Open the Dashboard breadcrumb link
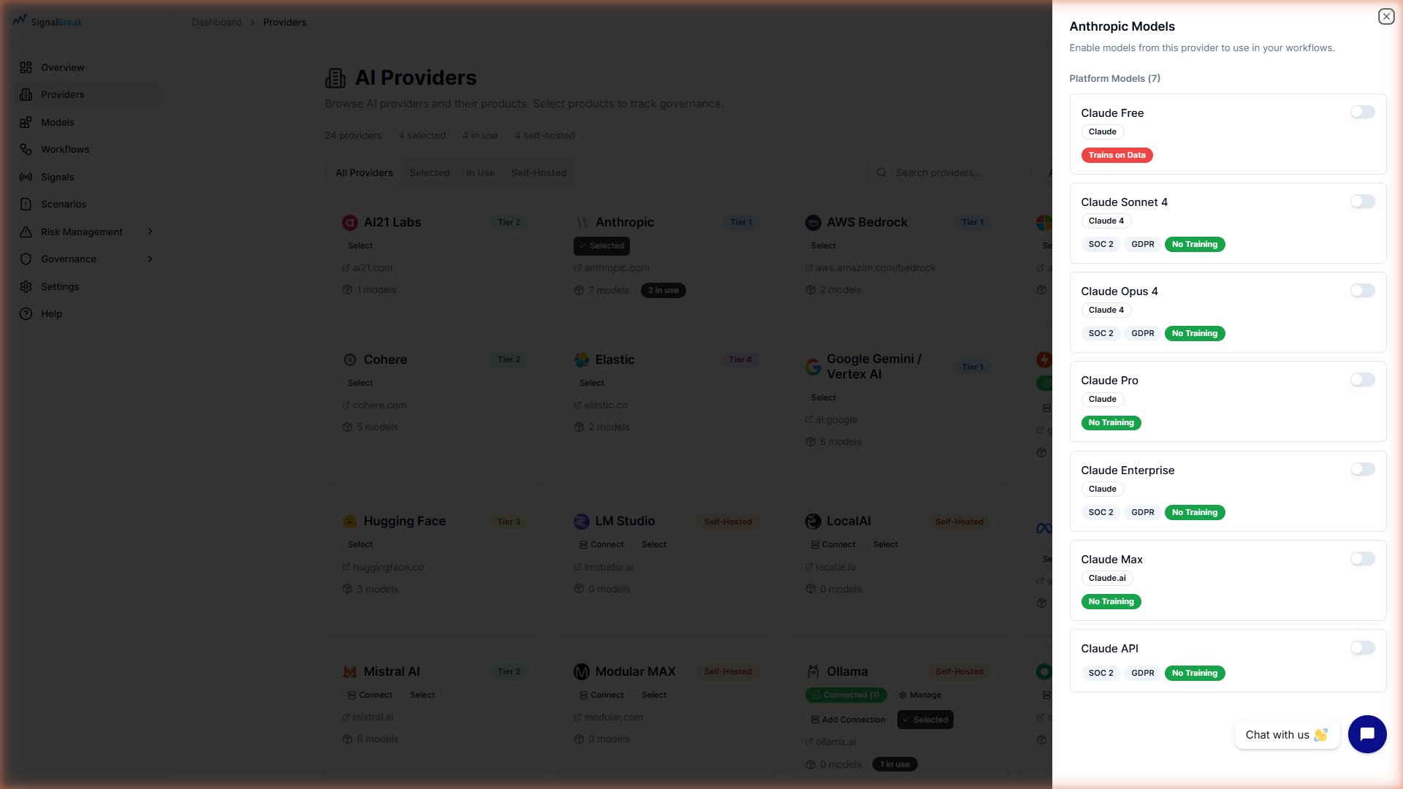 pos(216,22)
